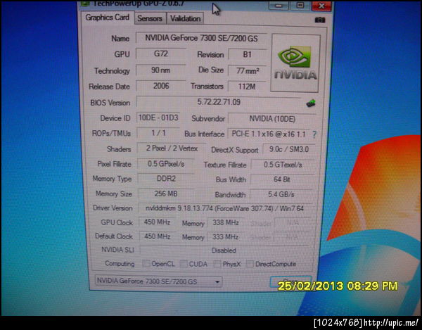Click the Revision field B1
Viewport: 422px width, 330px height.
tap(247, 54)
